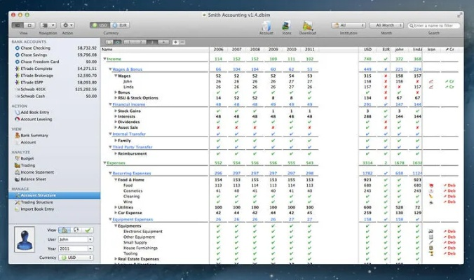
Task: Switch currency toggle to USD
Action: pos(100,24)
